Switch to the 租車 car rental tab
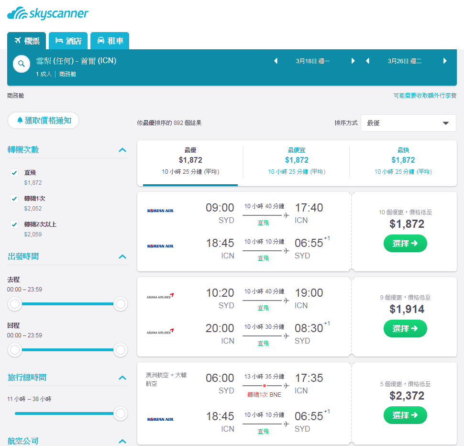464x446 pixels. 110,41
